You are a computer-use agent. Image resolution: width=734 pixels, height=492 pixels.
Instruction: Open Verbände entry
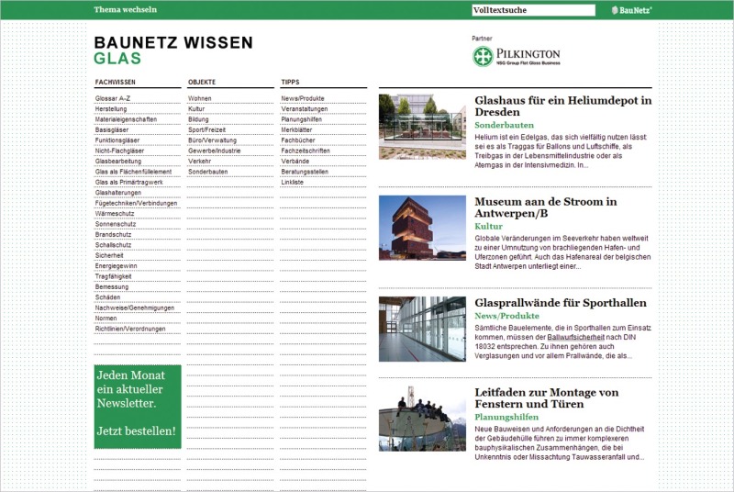[x=295, y=161]
